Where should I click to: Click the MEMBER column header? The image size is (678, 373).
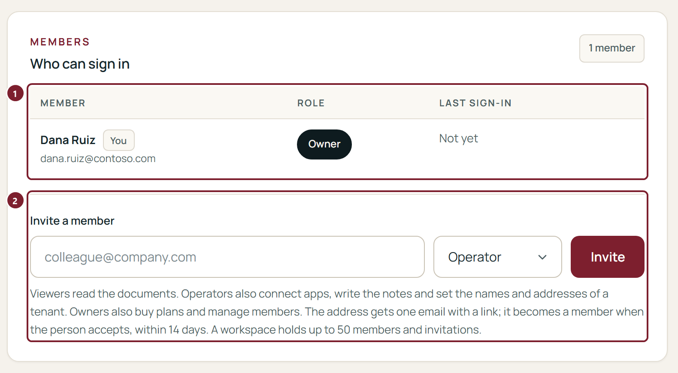tap(63, 103)
